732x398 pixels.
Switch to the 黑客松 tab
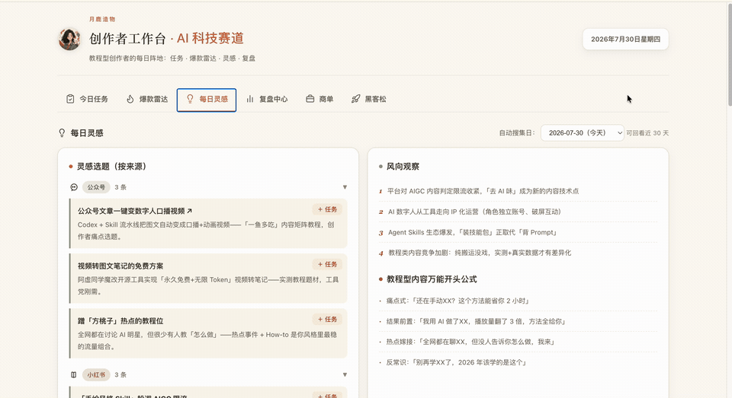(x=369, y=99)
